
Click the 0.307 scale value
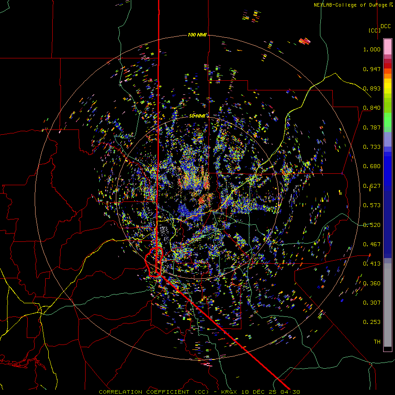(372, 303)
